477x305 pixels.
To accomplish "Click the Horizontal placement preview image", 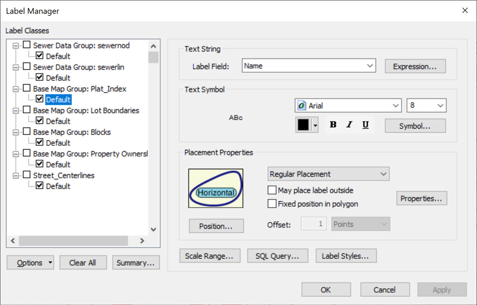I will click(x=216, y=188).
